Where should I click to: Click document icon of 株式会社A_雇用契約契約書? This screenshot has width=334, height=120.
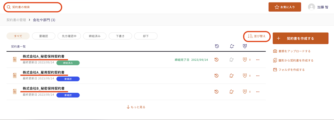[x=15, y=76]
